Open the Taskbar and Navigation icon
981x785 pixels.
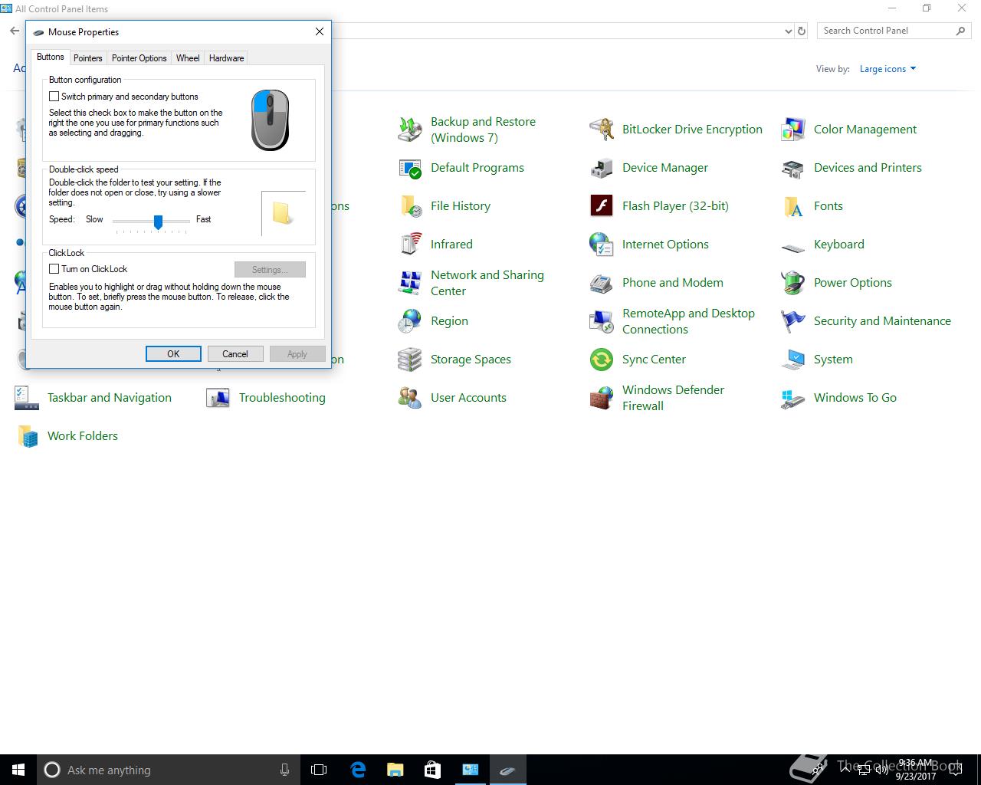tap(27, 398)
